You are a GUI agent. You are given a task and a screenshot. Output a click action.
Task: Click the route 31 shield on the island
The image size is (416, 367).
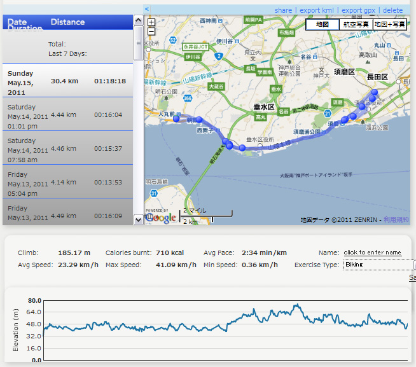click(x=154, y=193)
